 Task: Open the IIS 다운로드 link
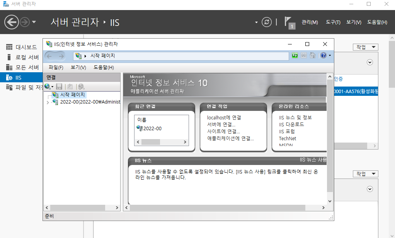291,124
